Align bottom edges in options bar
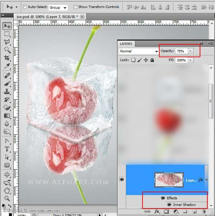Image resolution: width=215 pixels, height=216 pixels. (x=143, y=7)
